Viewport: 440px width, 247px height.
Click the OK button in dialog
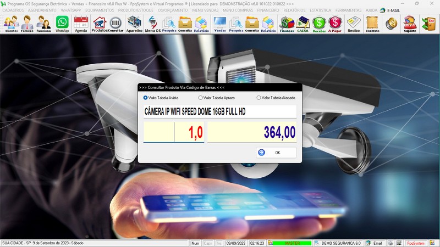pos(276,153)
